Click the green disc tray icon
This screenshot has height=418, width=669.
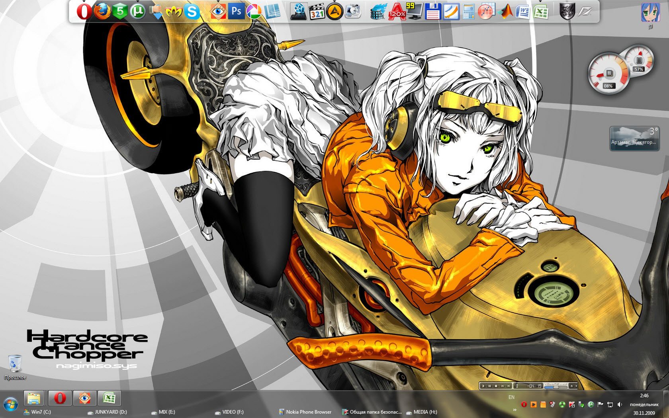click(x=562, y=404)
